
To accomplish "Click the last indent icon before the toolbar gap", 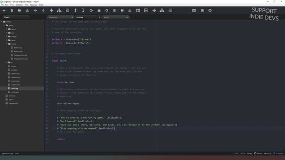I will [170, 11].
